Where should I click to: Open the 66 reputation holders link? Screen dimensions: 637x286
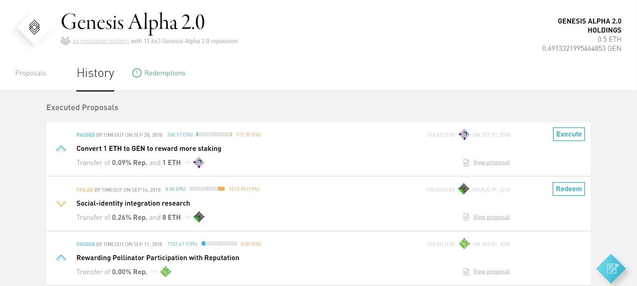coord(101,41)
